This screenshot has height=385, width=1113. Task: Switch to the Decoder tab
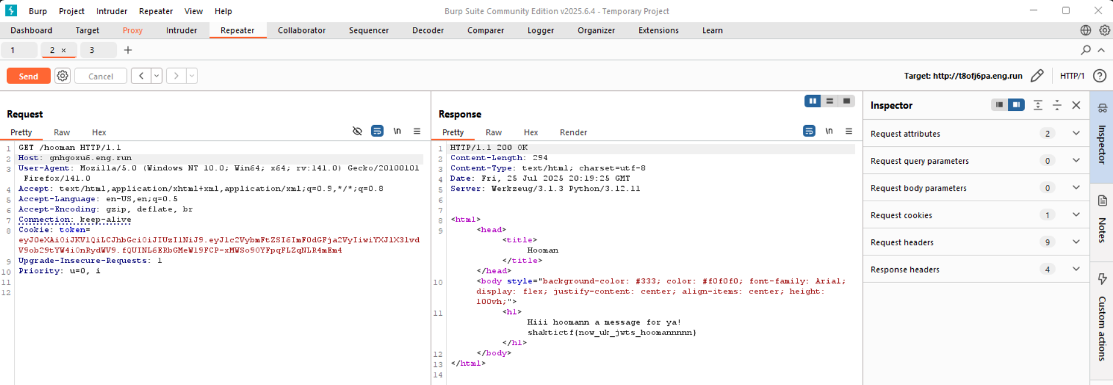(428, 31)
